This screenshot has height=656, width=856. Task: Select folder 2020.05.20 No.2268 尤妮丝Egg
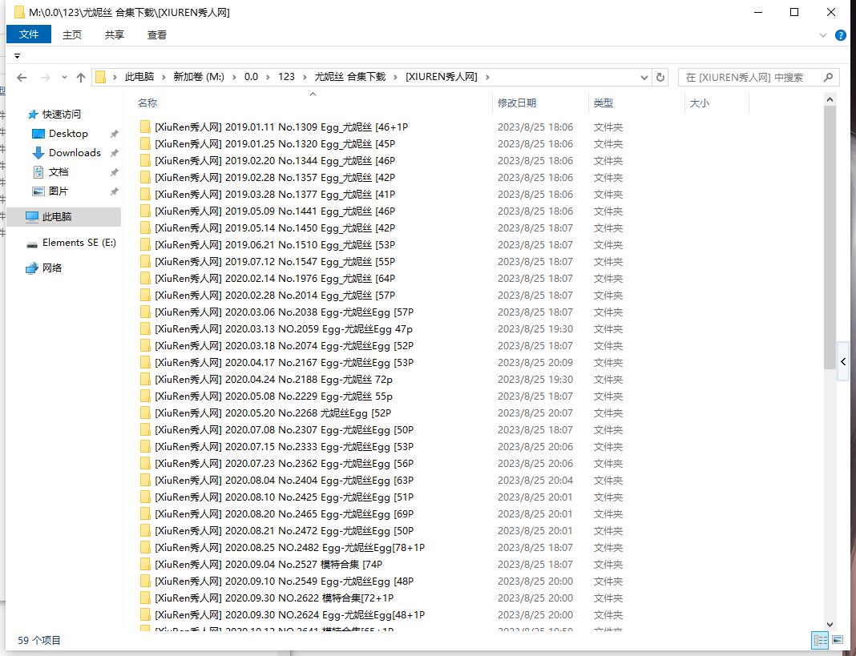click(x=273, y=413)
